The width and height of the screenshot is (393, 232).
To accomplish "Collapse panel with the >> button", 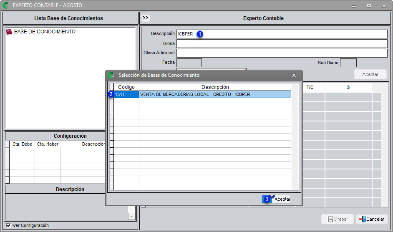I will coord(146,18).
